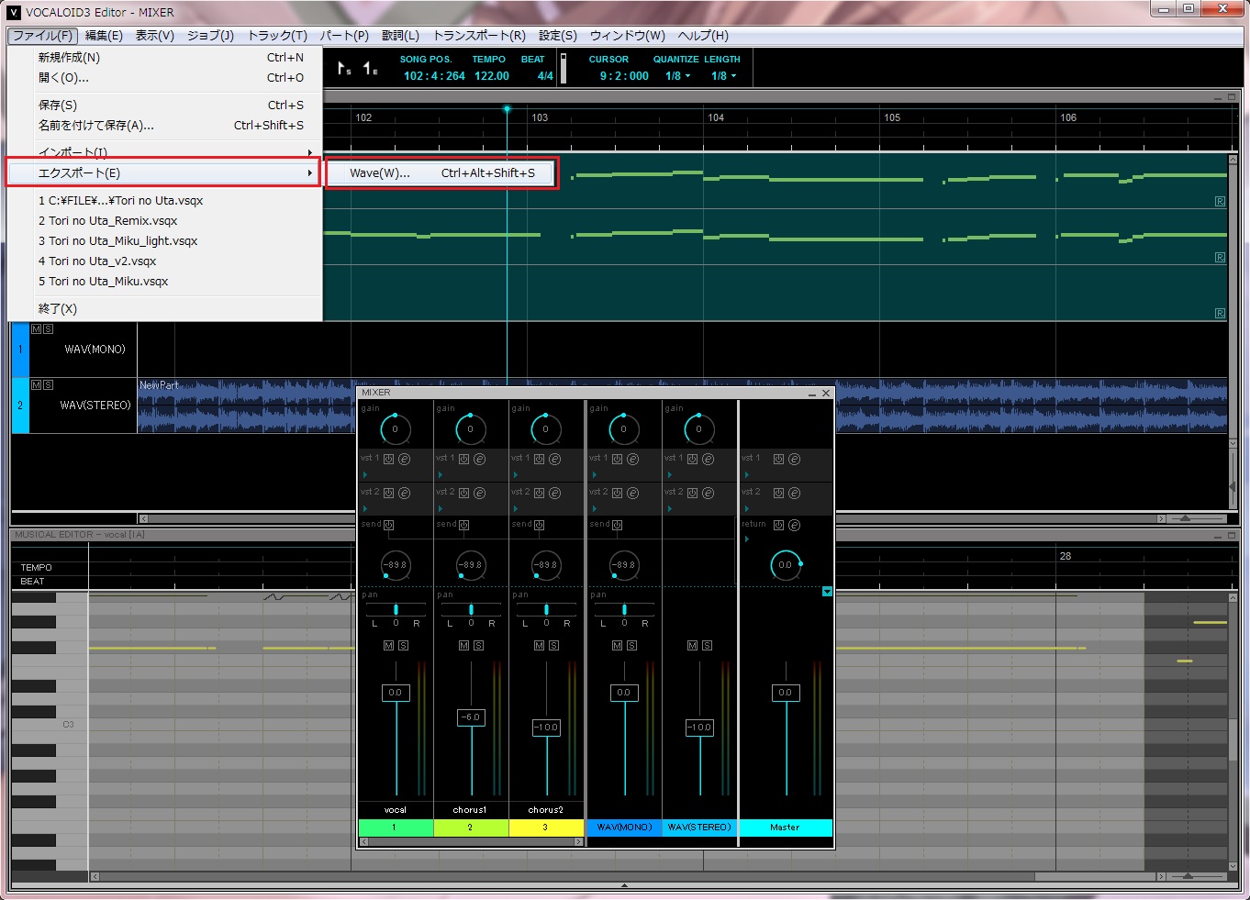The image size is (1250, 900).
Task: Open vst 1 editor on WAV(STEREO) channel
Action: [708, 459]
